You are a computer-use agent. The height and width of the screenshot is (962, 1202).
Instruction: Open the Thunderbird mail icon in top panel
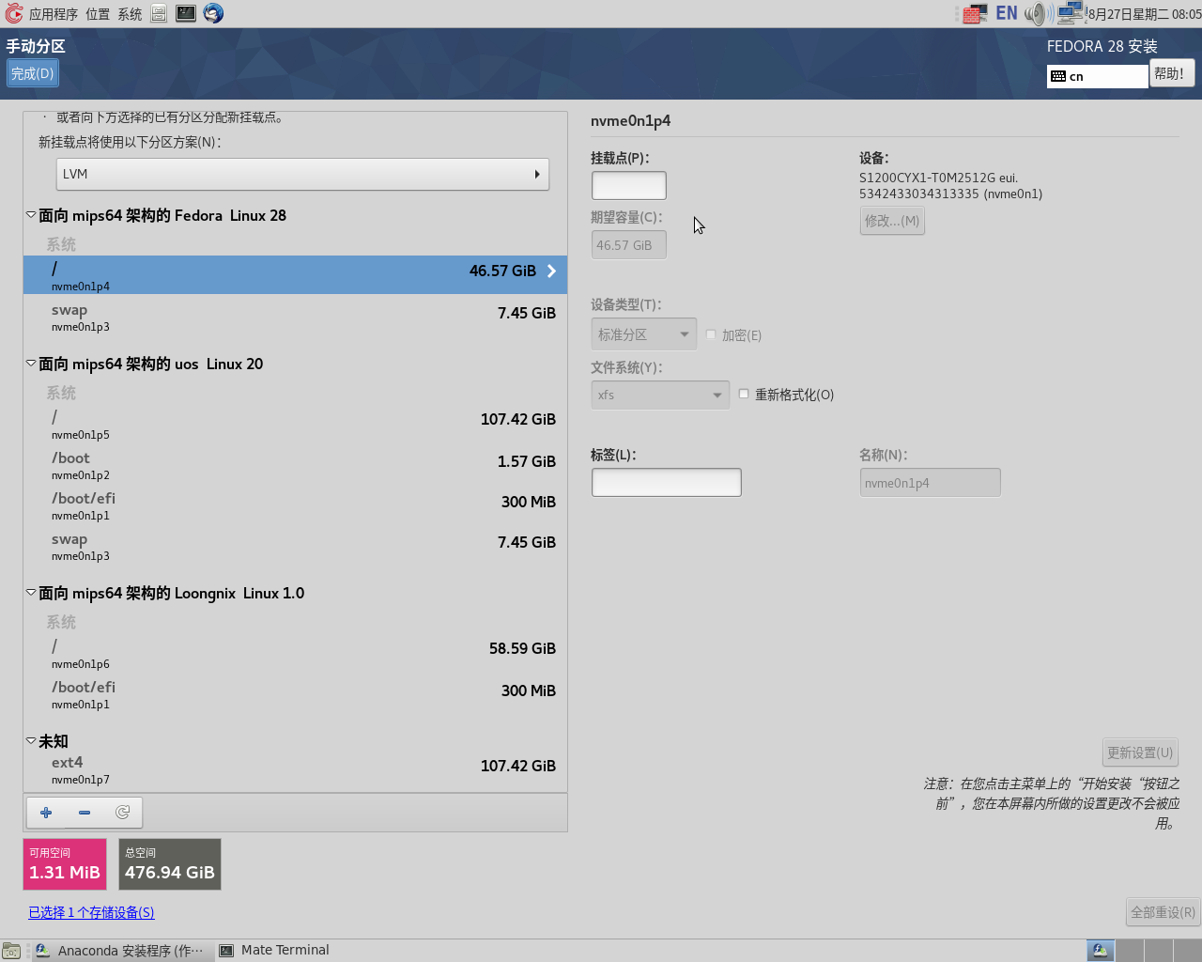click(213, 13)
